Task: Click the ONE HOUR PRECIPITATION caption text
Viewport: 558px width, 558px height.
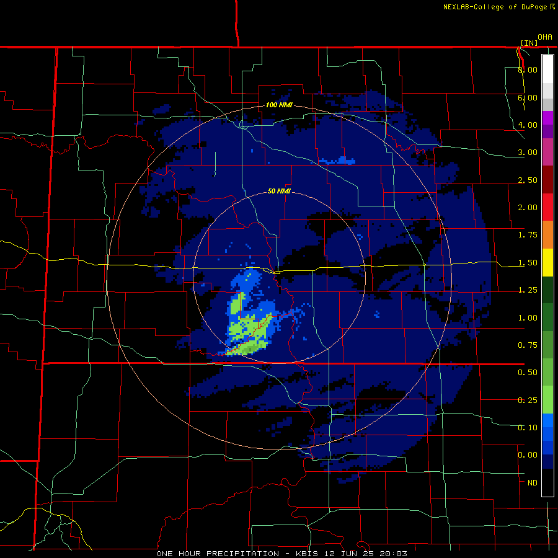Action: (x=218, y=554)
